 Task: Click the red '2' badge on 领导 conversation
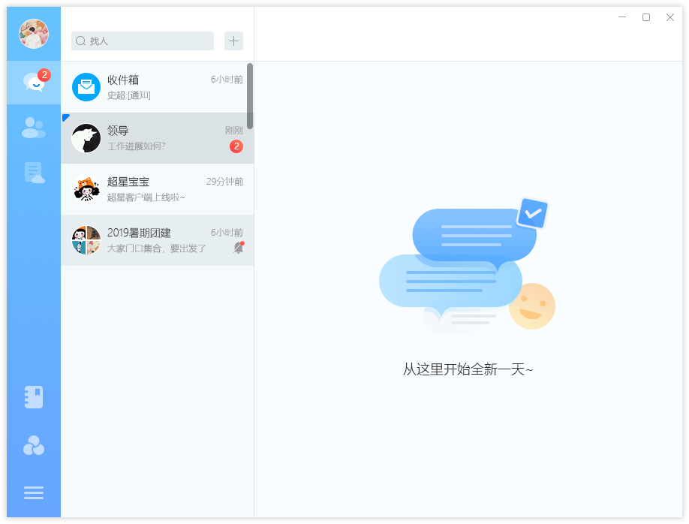tap(236, 146)
